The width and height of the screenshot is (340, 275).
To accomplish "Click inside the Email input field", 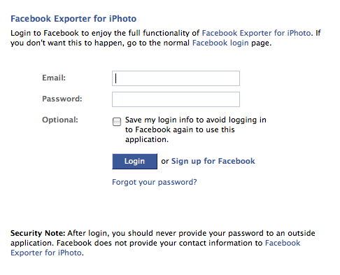I will pos(176,78).
